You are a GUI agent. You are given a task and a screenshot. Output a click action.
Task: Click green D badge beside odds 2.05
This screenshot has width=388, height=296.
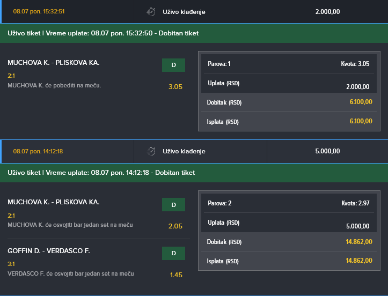(x=173, y=205)
